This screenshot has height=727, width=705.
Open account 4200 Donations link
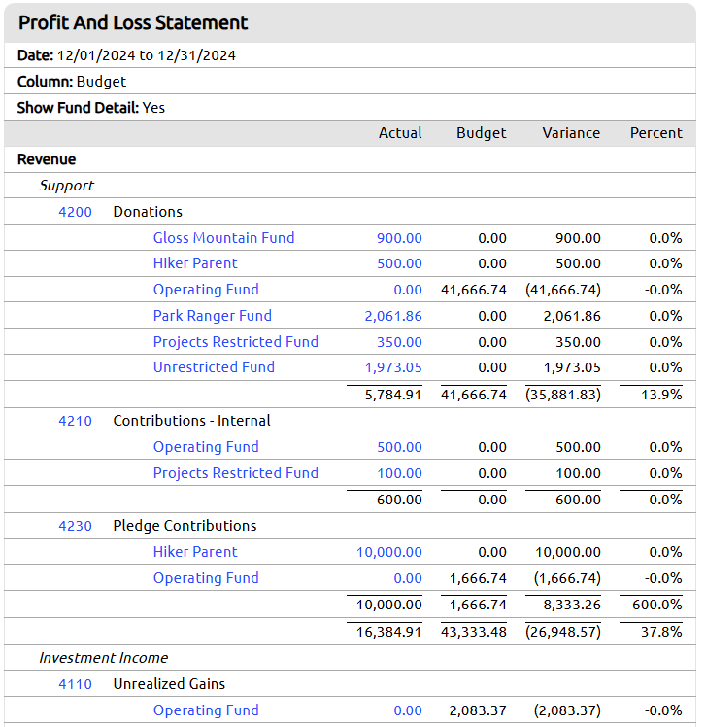[75, 212]
